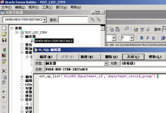Click the set_up_list code line in the editor
Viewport: 166px width, 113px height.
coord(98,76)
